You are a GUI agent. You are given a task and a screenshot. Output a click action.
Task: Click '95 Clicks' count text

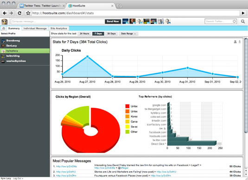[x=235, y=167]
